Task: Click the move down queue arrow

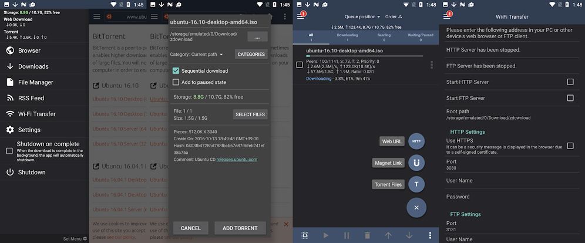Action: (409, 235)
